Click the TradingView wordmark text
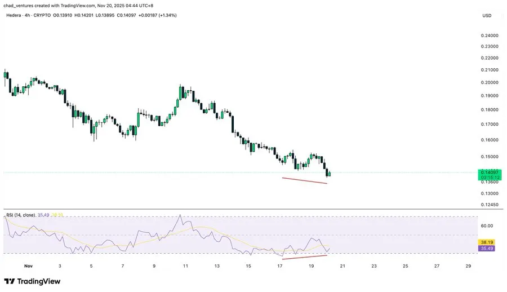The height and width of the screenshot is (292, 507). click(x=39, y=281)
